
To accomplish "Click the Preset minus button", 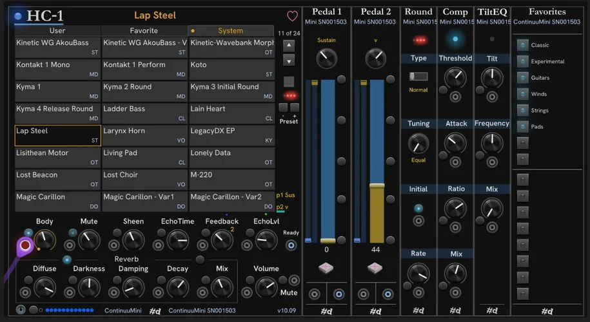I will point(284,108).
